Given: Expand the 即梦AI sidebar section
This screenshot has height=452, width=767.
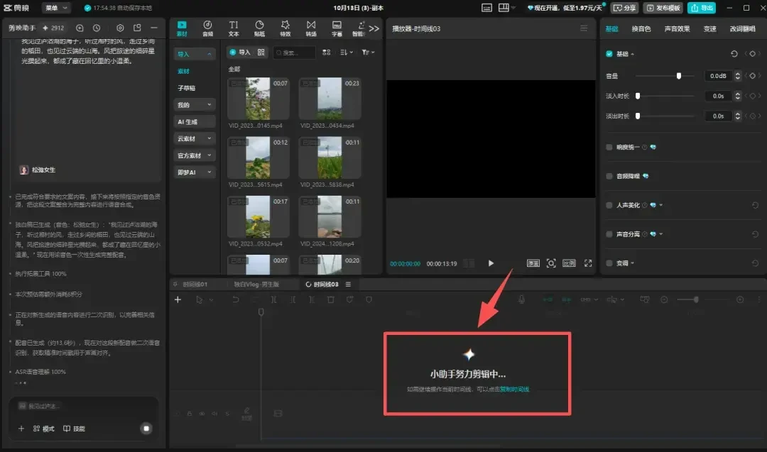Looking at the screenshot, I should click(x=194, y=172).
